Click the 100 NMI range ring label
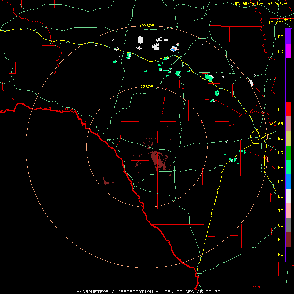The height and width of the screenshot is (294, 294). pos(147,26)
